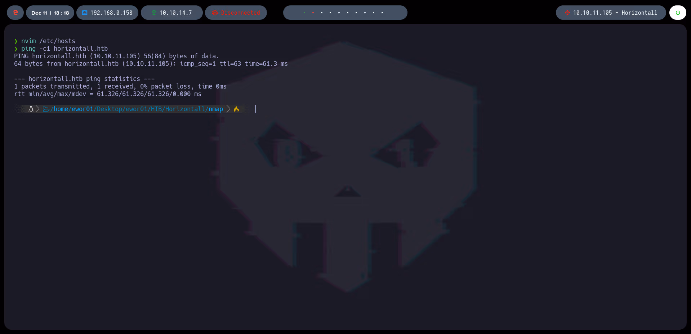Click the Tux penguin prompt icon
691x334 pixels.
point(31,109)
